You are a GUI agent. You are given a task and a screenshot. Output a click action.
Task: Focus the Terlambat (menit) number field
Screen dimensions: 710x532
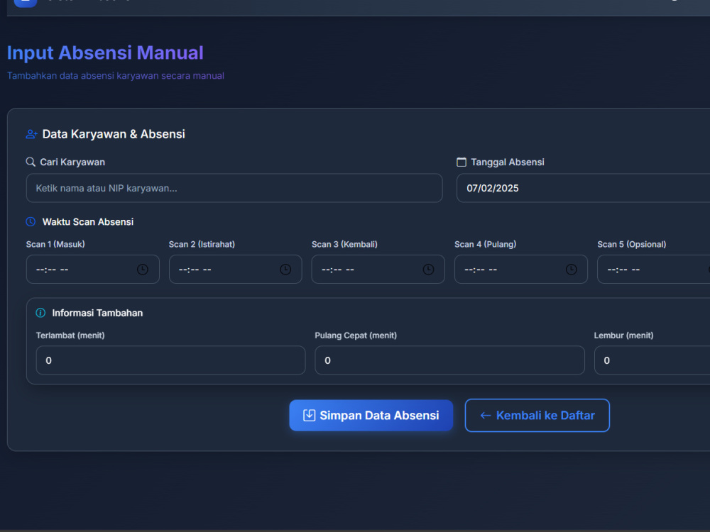pos(170,360)
